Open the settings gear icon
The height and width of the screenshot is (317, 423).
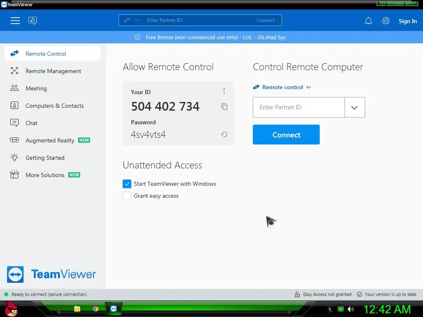[x=386, y=21]
